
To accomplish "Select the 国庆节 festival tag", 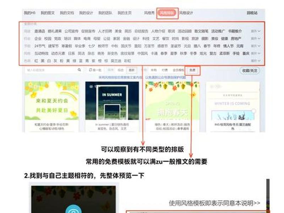I will [x=126, y=46].
